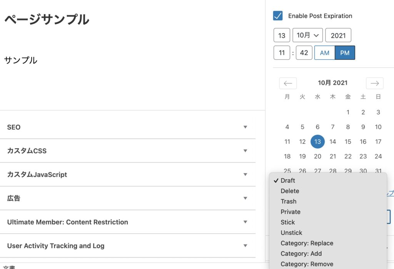394x269 pixels.
Task: Click the day input field showing 13
Action: pyautogui.click(x=282, y=35)
